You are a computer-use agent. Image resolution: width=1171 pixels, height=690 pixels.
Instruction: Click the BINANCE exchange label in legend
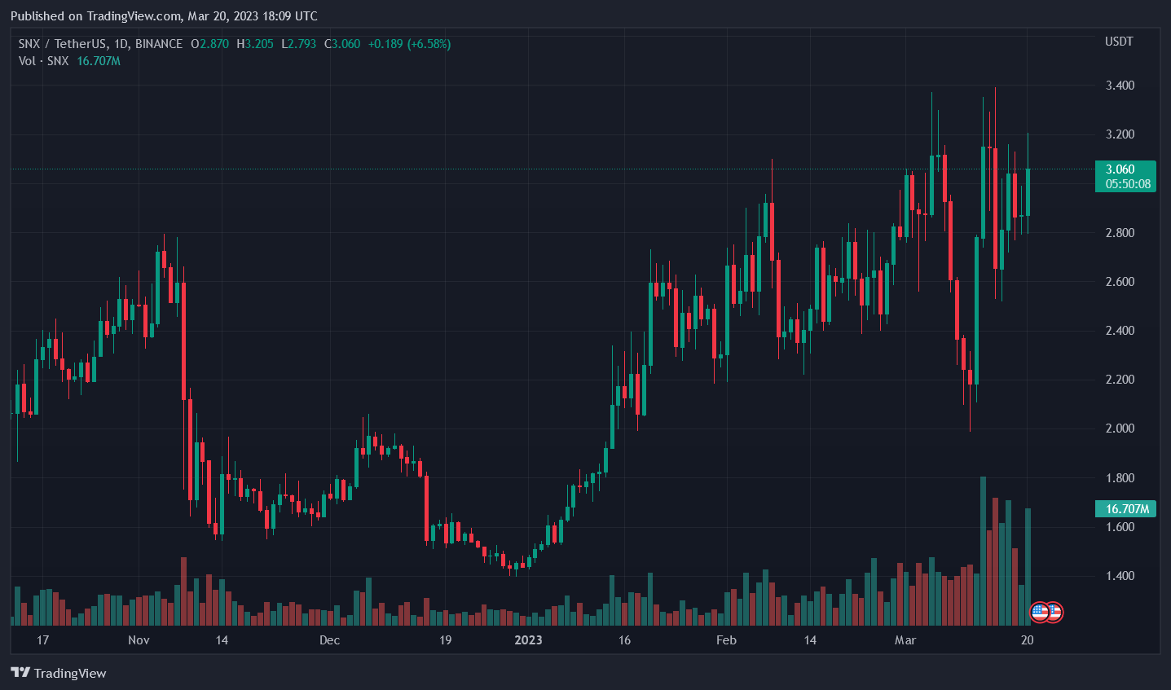159,44
